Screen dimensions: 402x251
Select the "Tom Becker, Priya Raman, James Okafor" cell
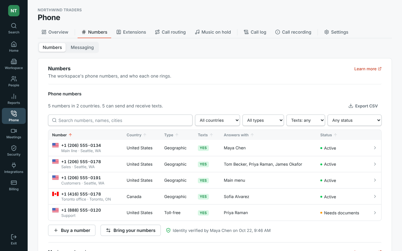pos(263,164)
